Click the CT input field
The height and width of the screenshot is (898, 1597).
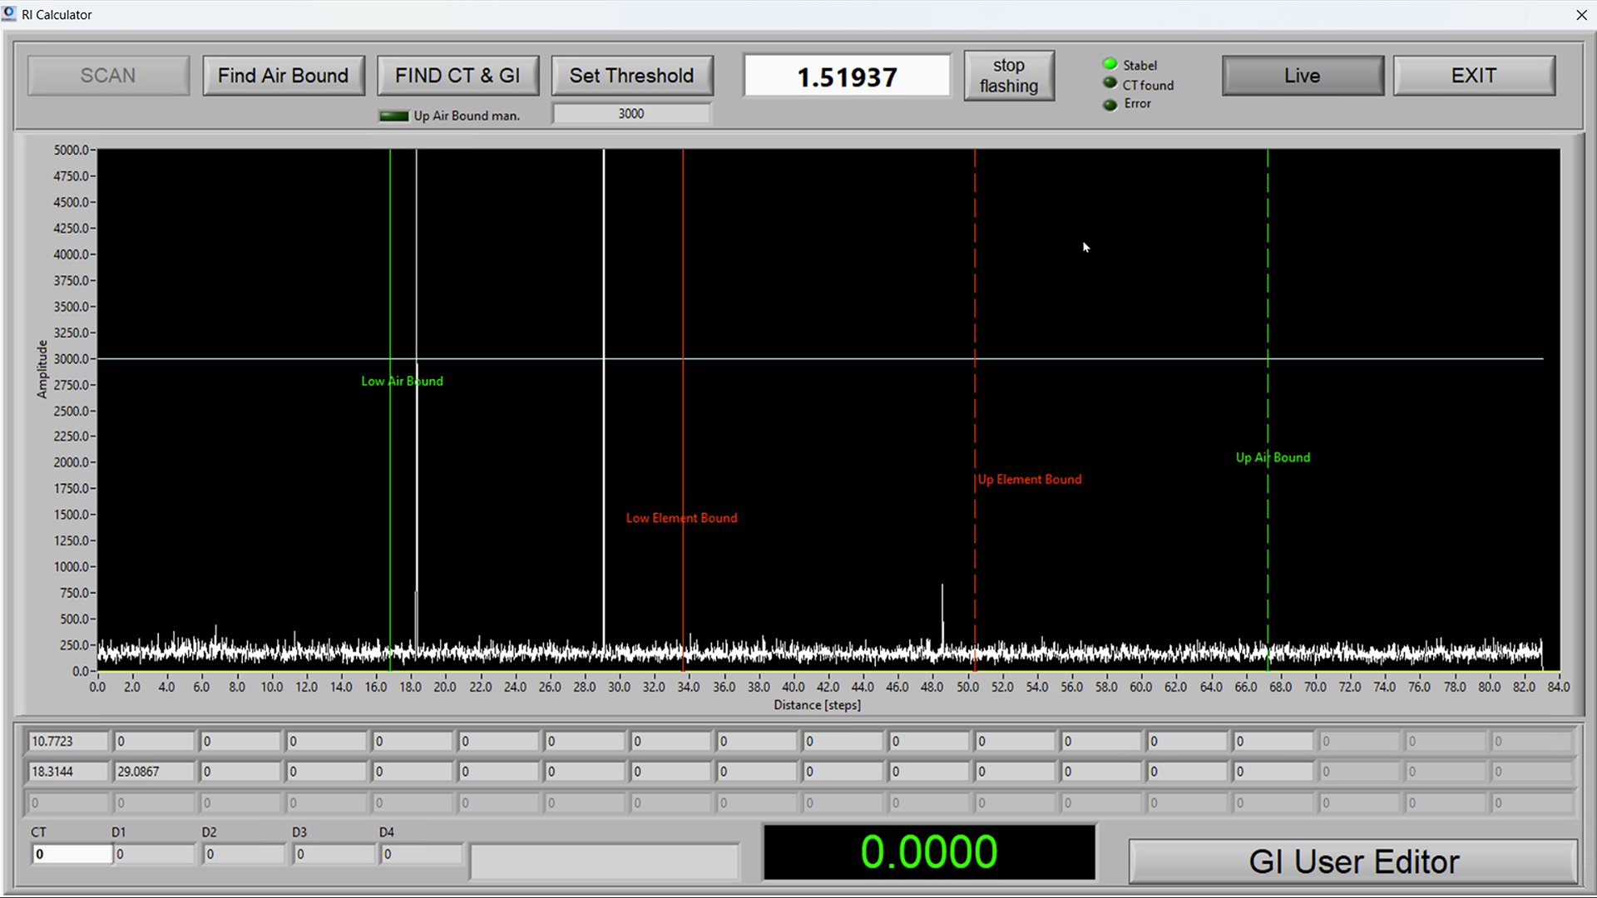(x=72, y=854)
